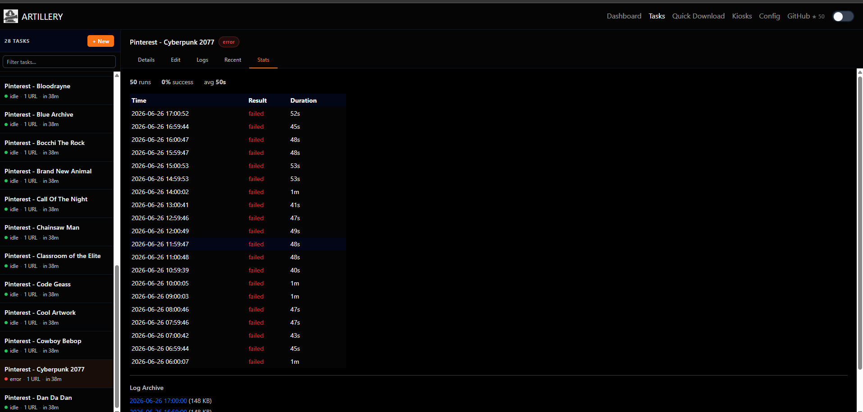
Task: Create a task with + New button
Action: point(100,41)
